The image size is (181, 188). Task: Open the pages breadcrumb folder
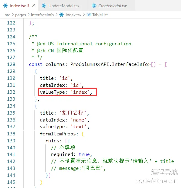(21, 15)
